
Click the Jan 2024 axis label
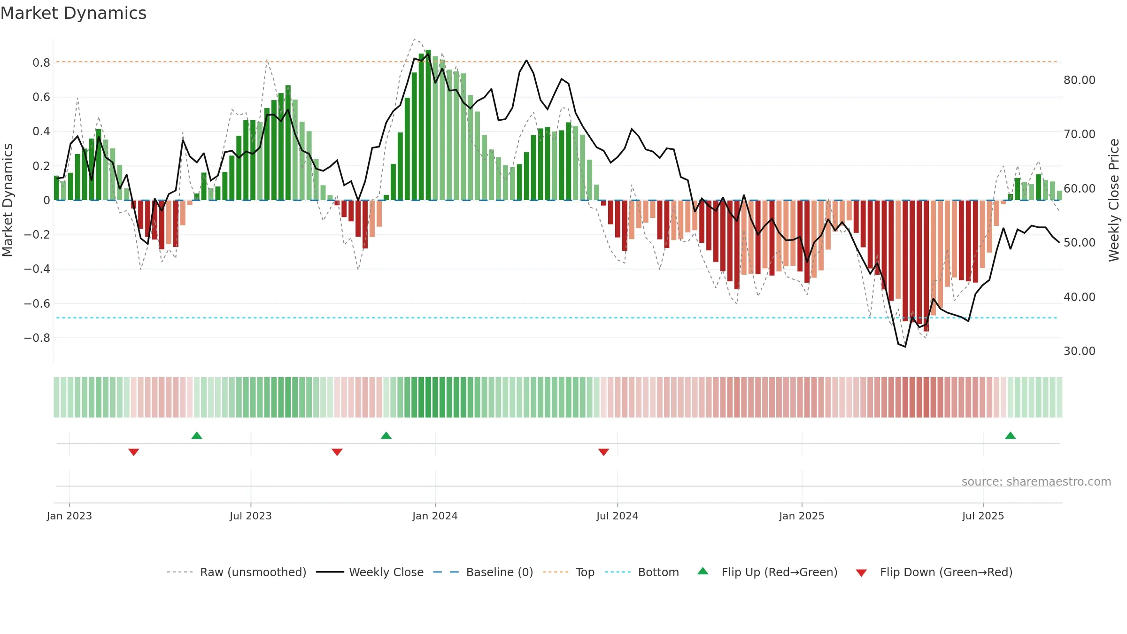tap(435, 516)
